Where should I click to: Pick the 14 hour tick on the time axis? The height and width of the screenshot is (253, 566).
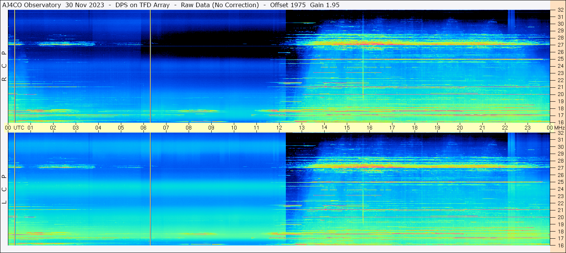point(324,128)
